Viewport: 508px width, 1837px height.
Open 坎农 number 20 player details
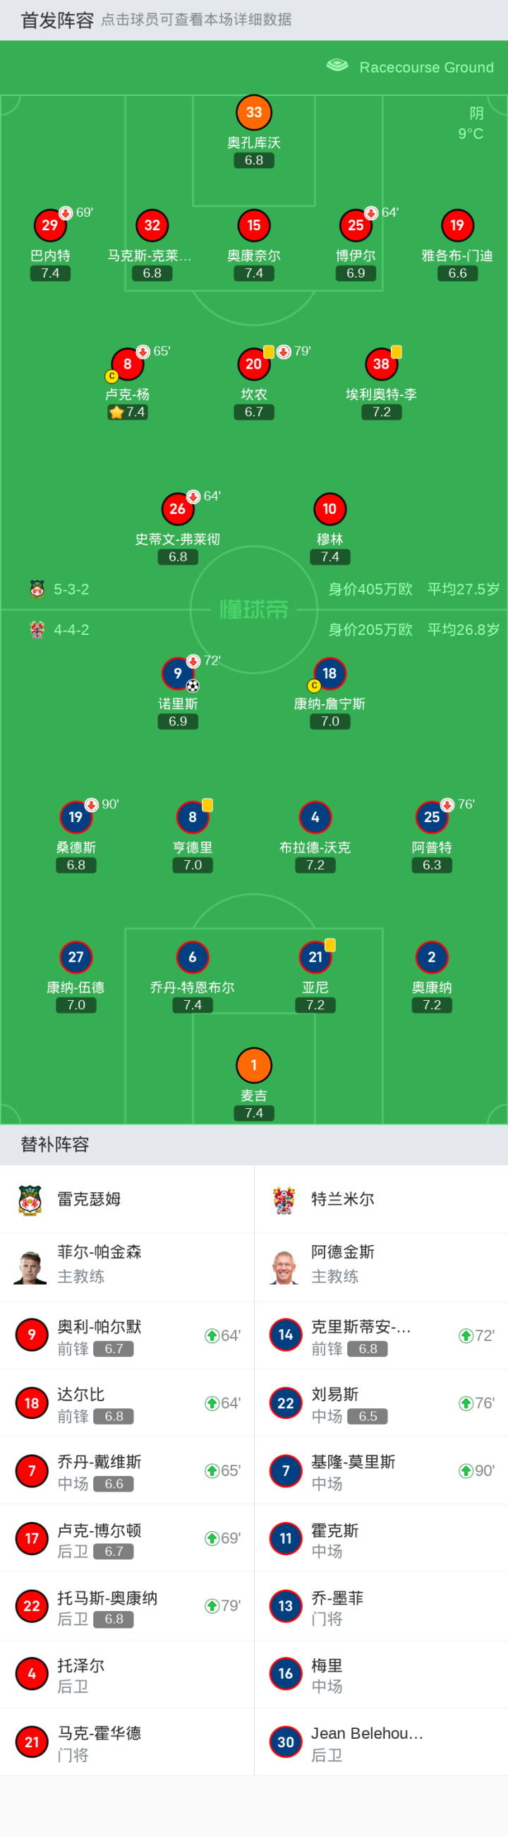pyautogui.click(x=253, y=364)
